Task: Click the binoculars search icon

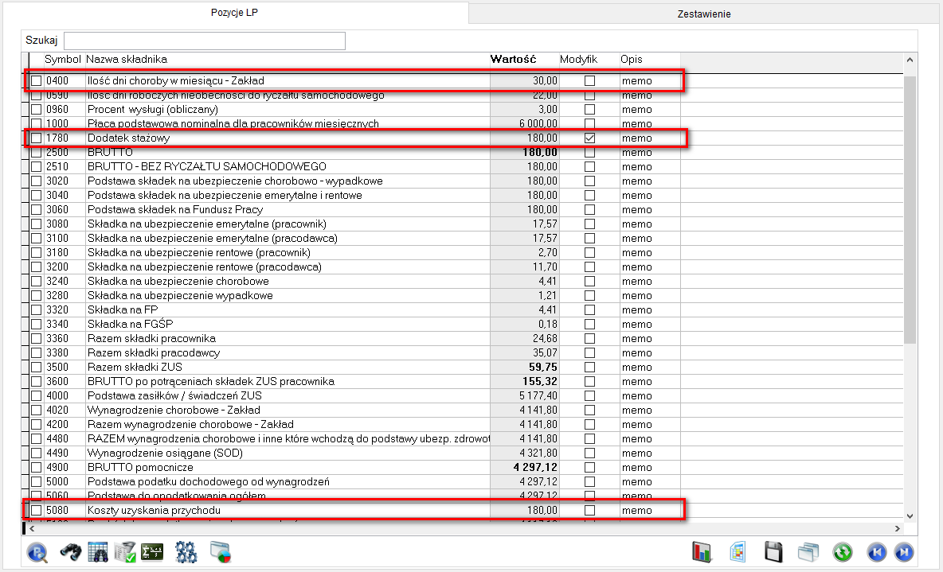Action: click(72, 552)
